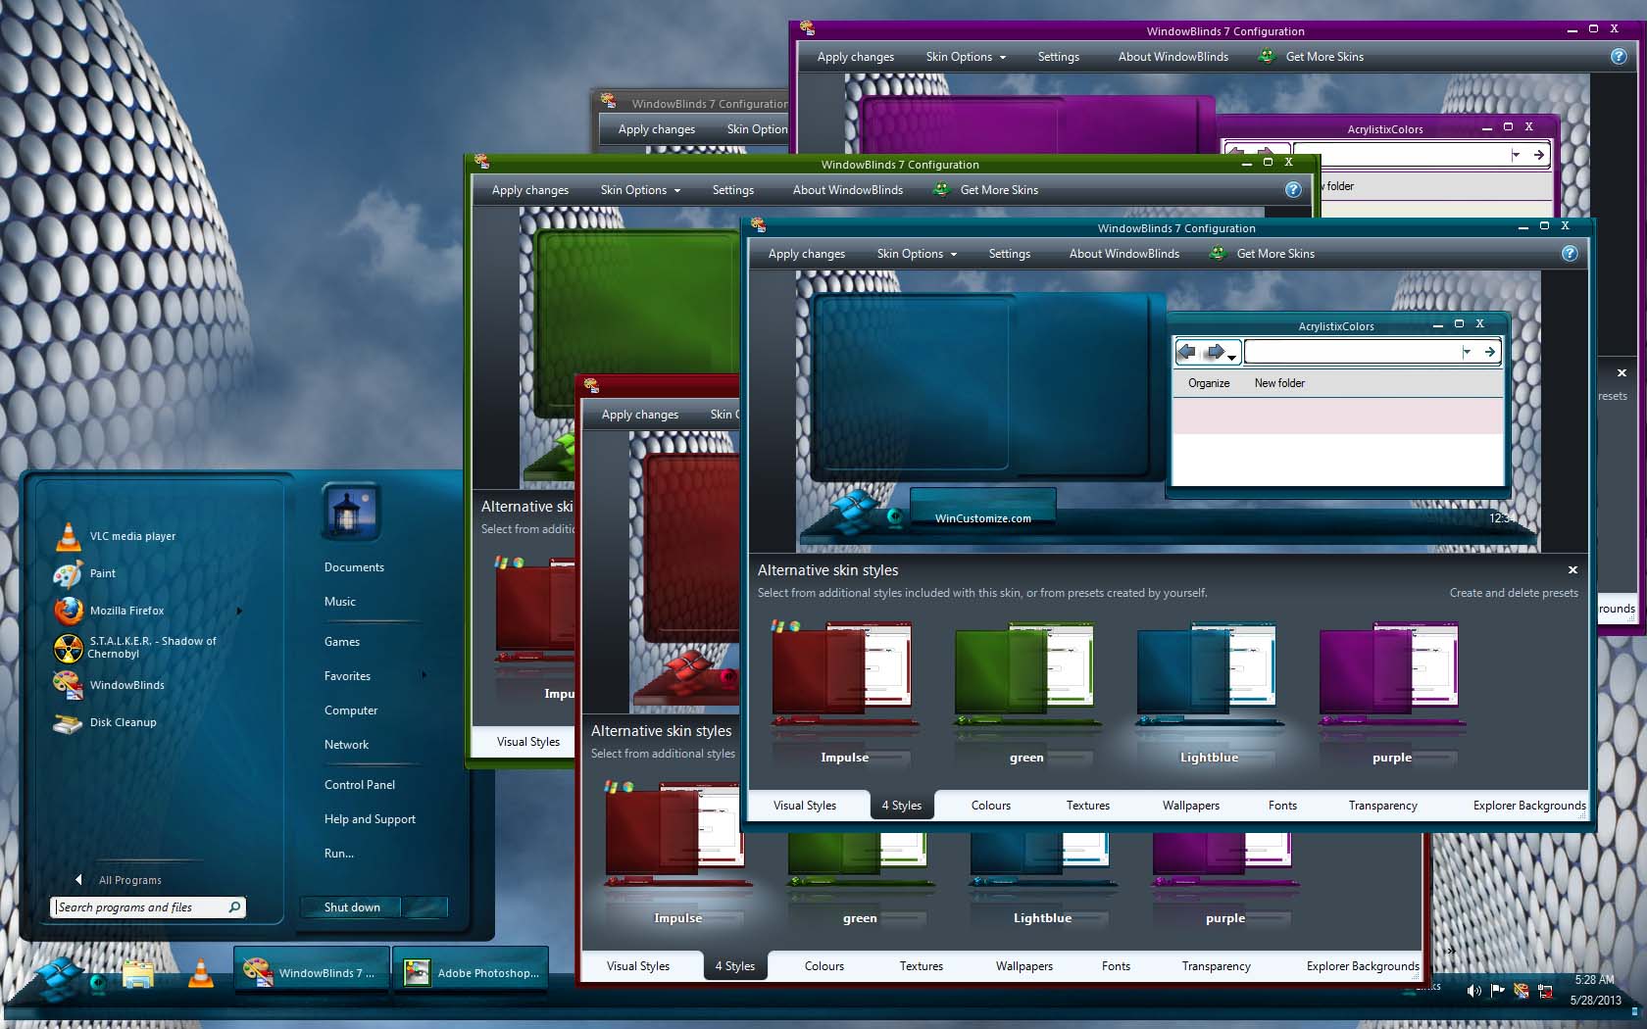This screenshot has height=1029, width=1647.
Task: Click the Get More Skins icon in teal window
Action: coord(1218,253)
